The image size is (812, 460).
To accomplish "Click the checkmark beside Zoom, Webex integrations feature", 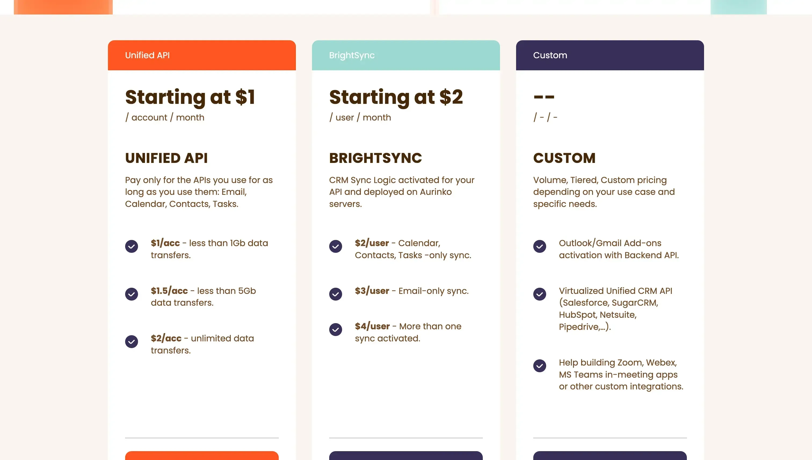I will [539, 366].
